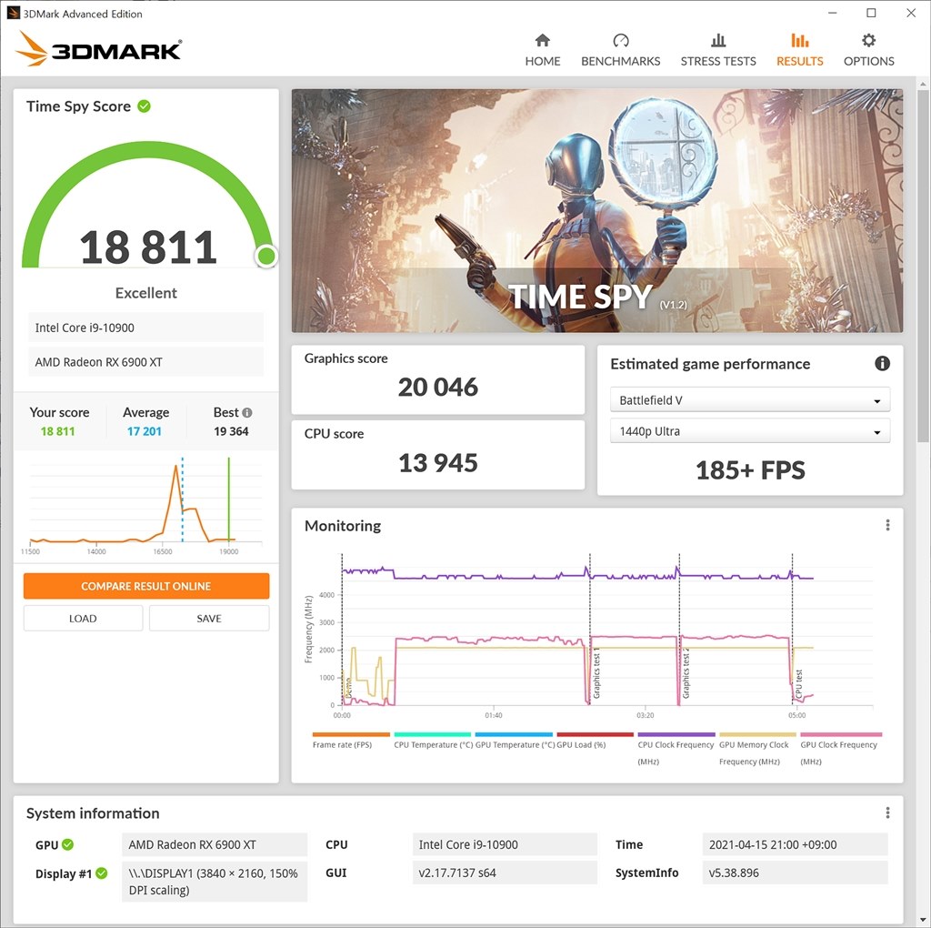Click the SAVE button
This screenshot has height=928, width=931.
click(209, 619)
